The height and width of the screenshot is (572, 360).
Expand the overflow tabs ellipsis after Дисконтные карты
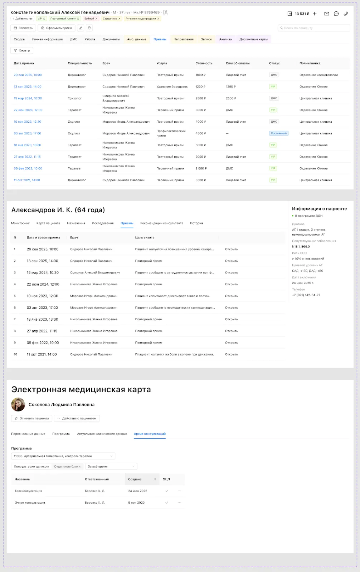[x=276, y=39]
